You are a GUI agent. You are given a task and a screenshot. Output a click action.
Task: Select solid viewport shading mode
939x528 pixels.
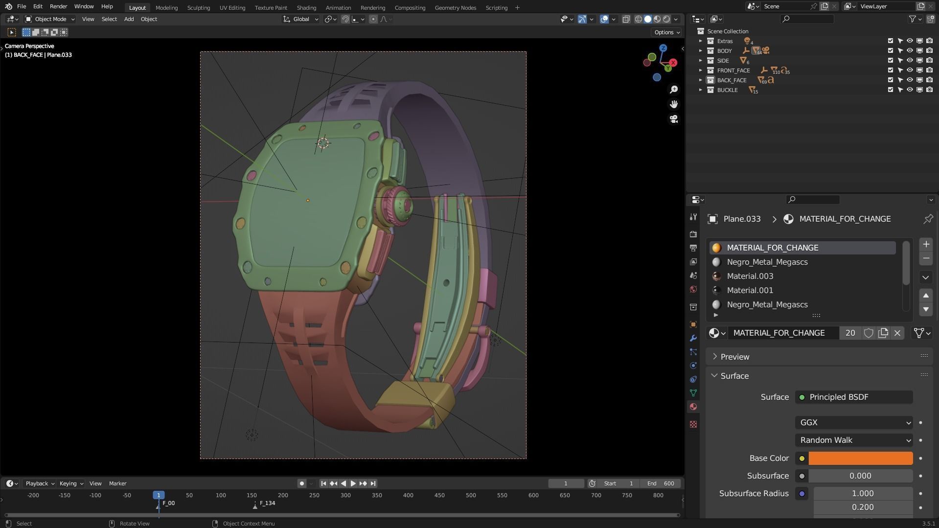click(x=648, y=19)
